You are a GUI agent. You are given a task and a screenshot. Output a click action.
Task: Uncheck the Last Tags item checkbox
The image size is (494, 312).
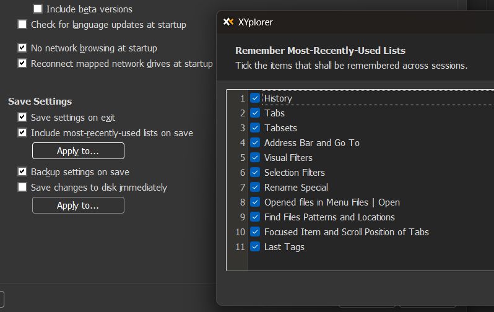click(x=255, y=246)
